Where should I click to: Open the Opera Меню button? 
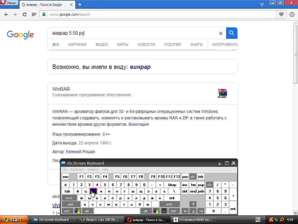9,3
